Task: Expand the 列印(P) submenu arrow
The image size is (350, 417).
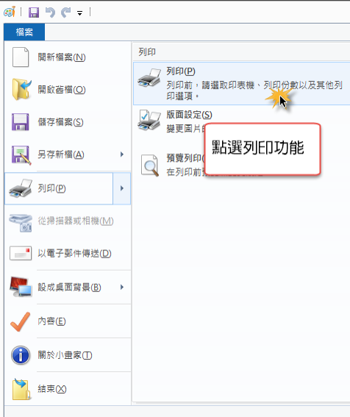Action: tap(122, 188)
